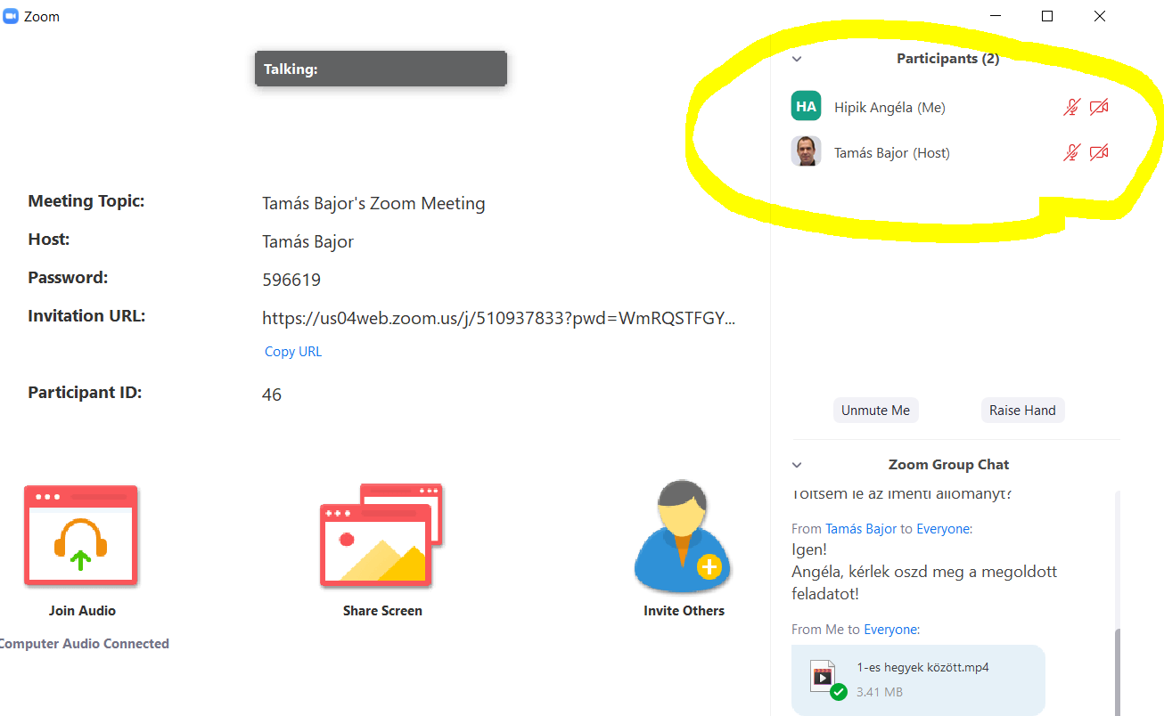Click the Participant ID value 46

coord(272,395)
